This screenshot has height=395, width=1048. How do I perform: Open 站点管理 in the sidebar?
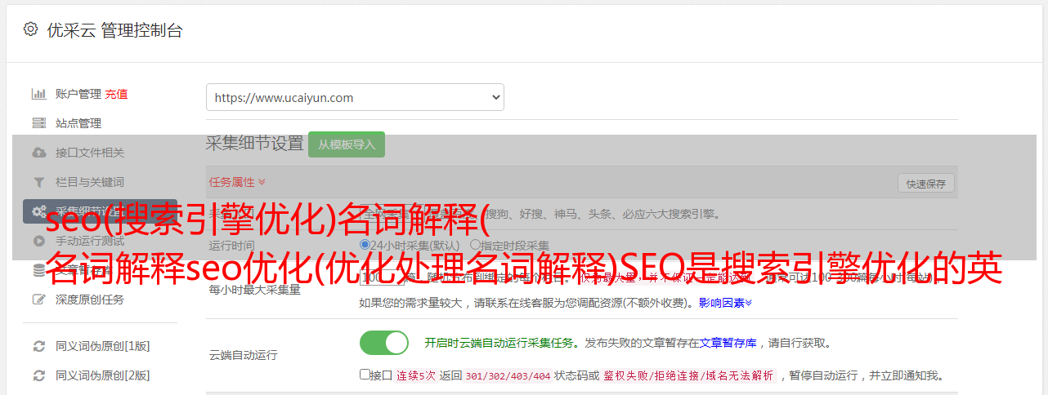(x=78, y=123)
